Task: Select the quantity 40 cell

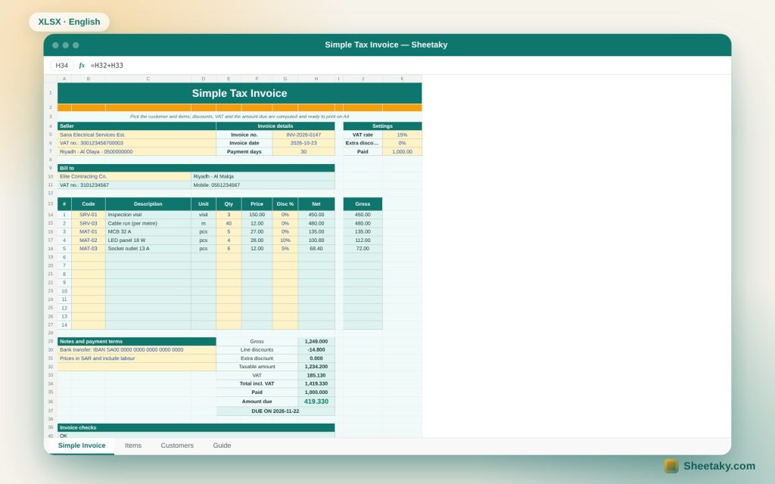Action: point(229,223)
